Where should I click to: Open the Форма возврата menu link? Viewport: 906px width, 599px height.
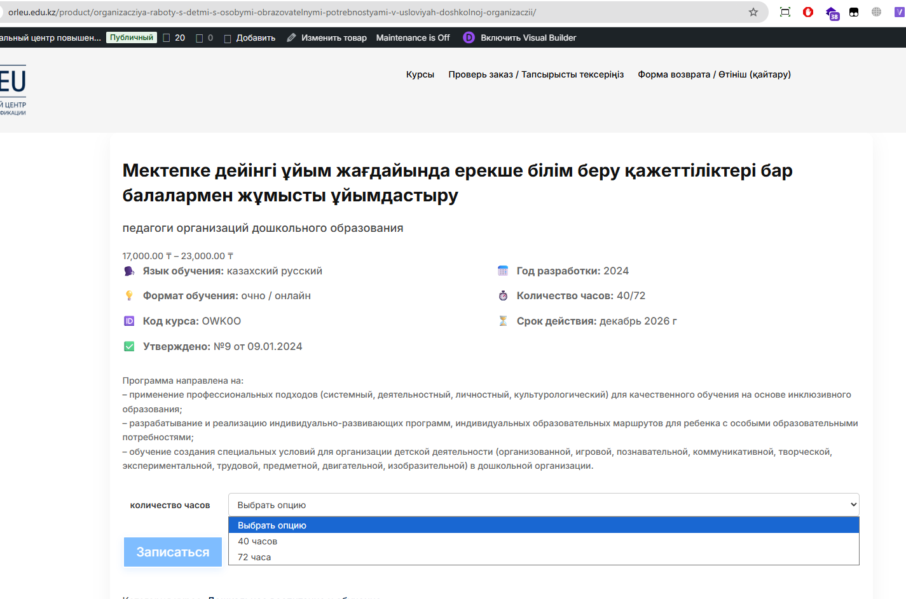[714, 74]
